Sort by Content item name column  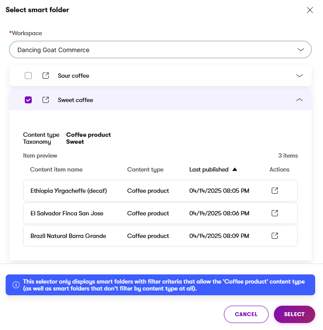coord(56,170)
